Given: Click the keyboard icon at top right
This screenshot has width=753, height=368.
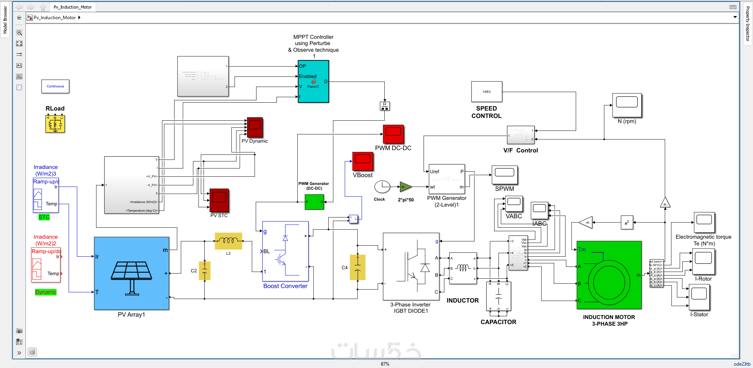Looking at the screenshot, I should coord(733,7).
